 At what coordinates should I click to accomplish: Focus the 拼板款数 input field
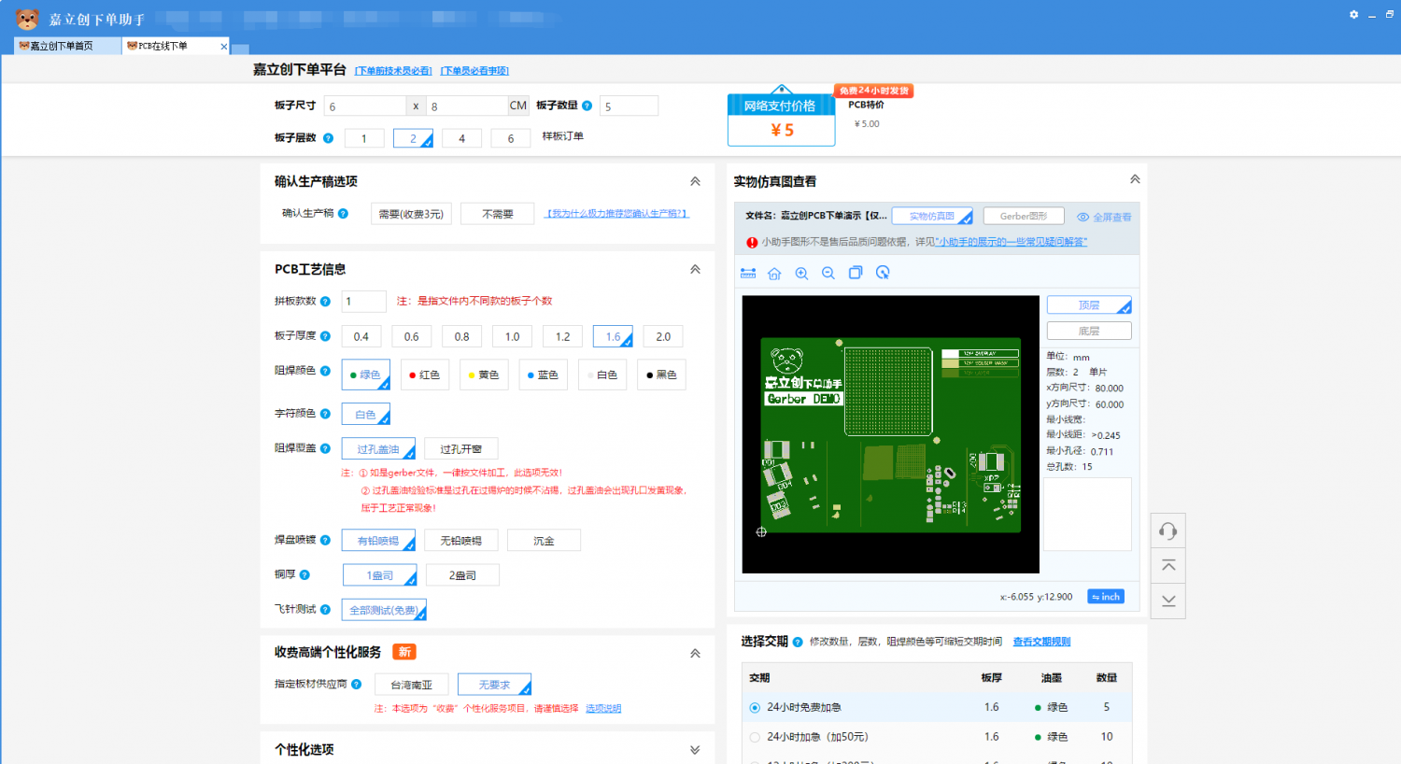(363, 302)
